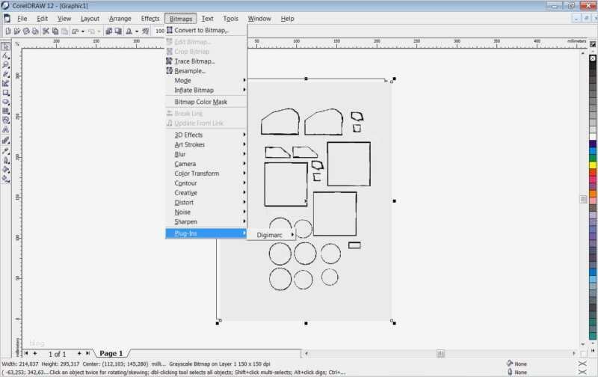The height and width of the screenshot is (377, 598).
Task: Open the Application Launcher dropdown arrow
Action: click(x=137, y=31)
